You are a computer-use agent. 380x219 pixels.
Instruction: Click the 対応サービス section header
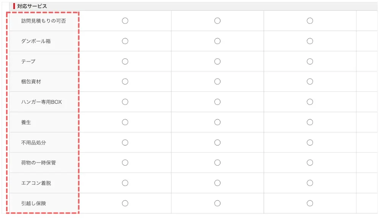pos(32,6)
